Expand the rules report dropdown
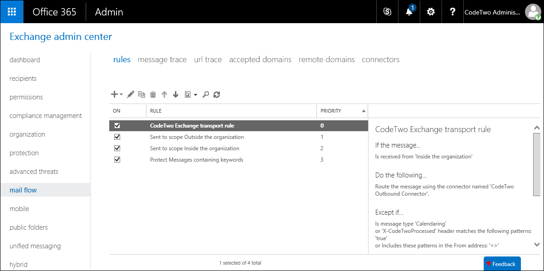 pos(194,95)
